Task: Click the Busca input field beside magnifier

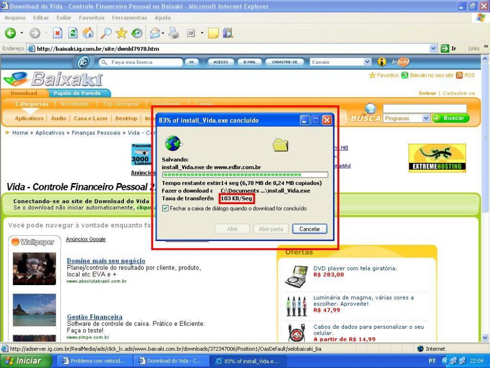Action: [425, 108]
